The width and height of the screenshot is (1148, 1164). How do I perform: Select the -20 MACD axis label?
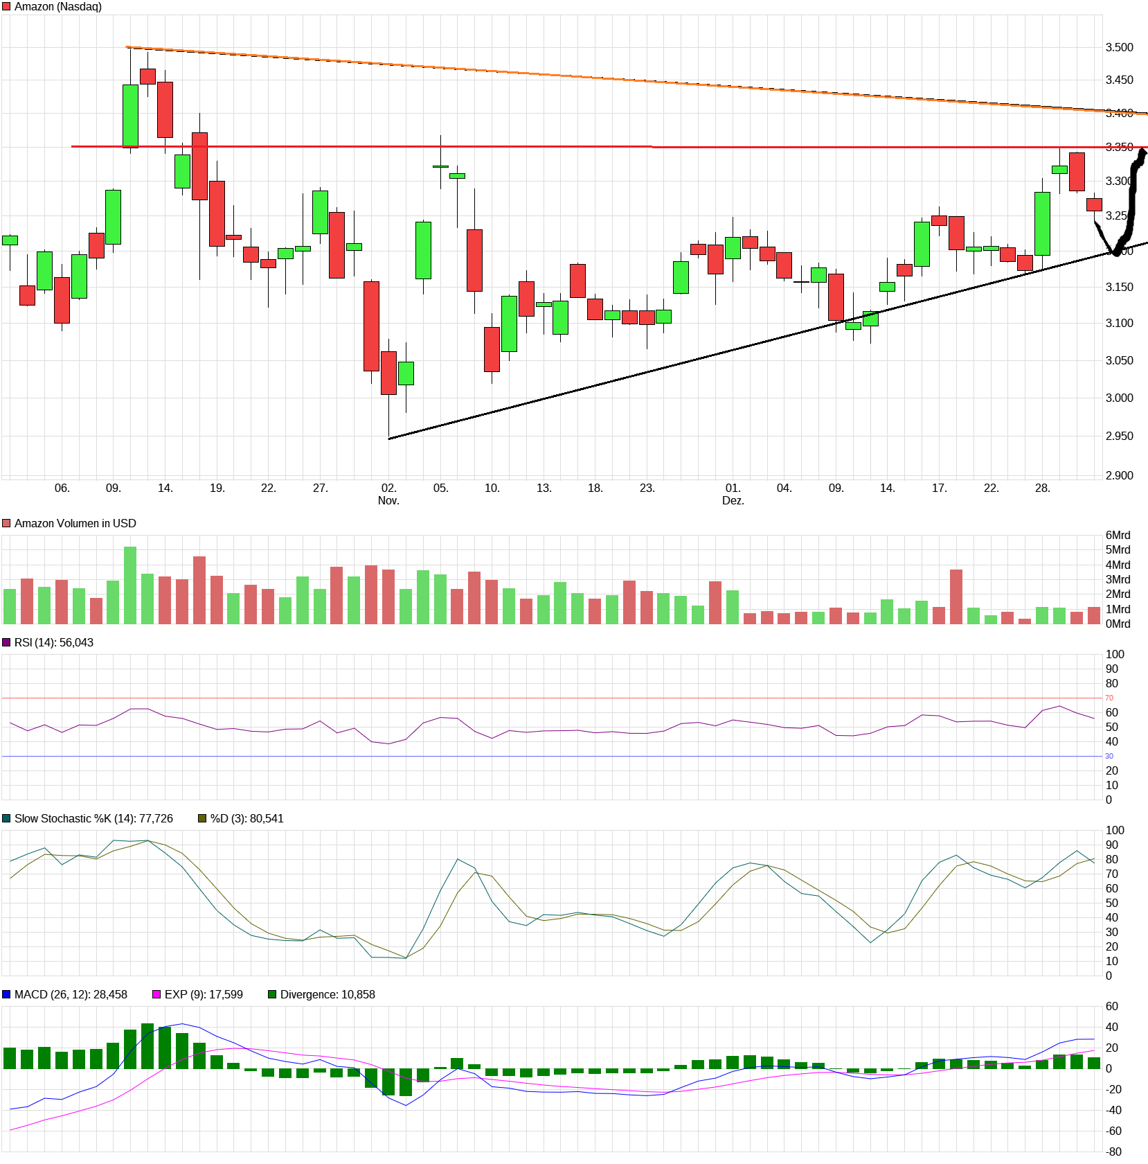point(1113,1089)
